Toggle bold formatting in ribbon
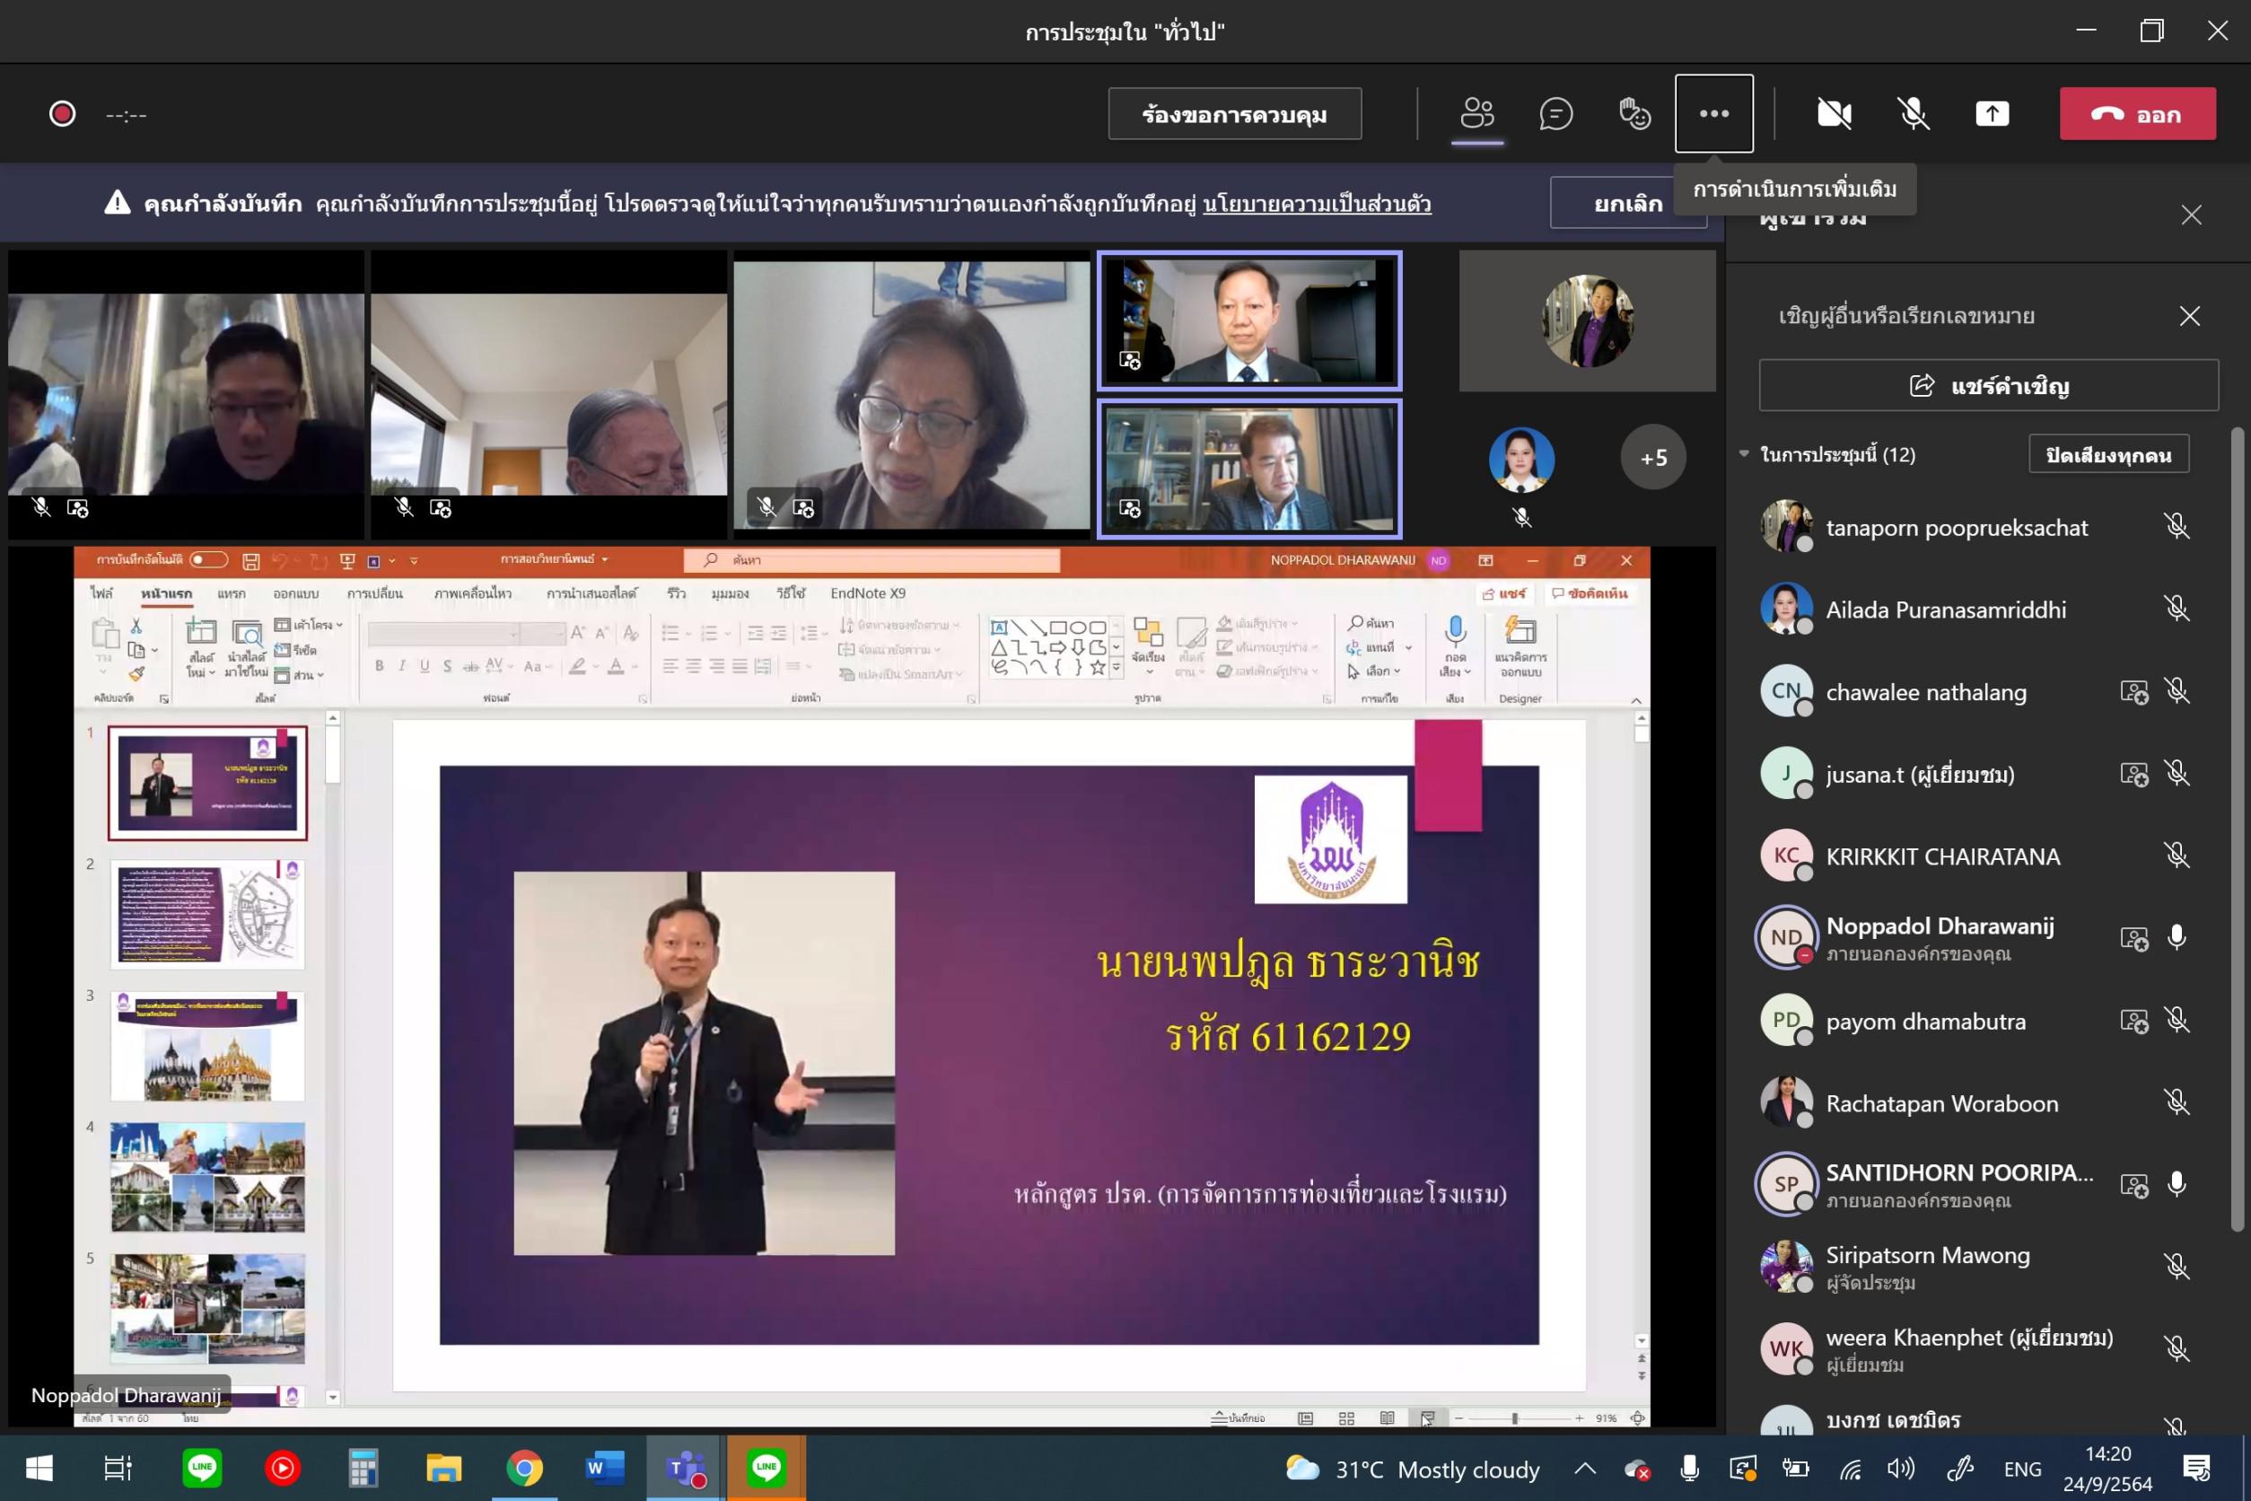Image resolution: width=2251 pixels, height=1501 pixels. (380, 666)
